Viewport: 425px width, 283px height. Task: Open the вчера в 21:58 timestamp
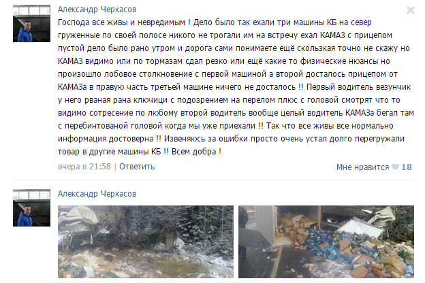pos(84,167)
